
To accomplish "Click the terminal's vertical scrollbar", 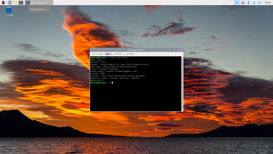I will [x=182, y=84].
